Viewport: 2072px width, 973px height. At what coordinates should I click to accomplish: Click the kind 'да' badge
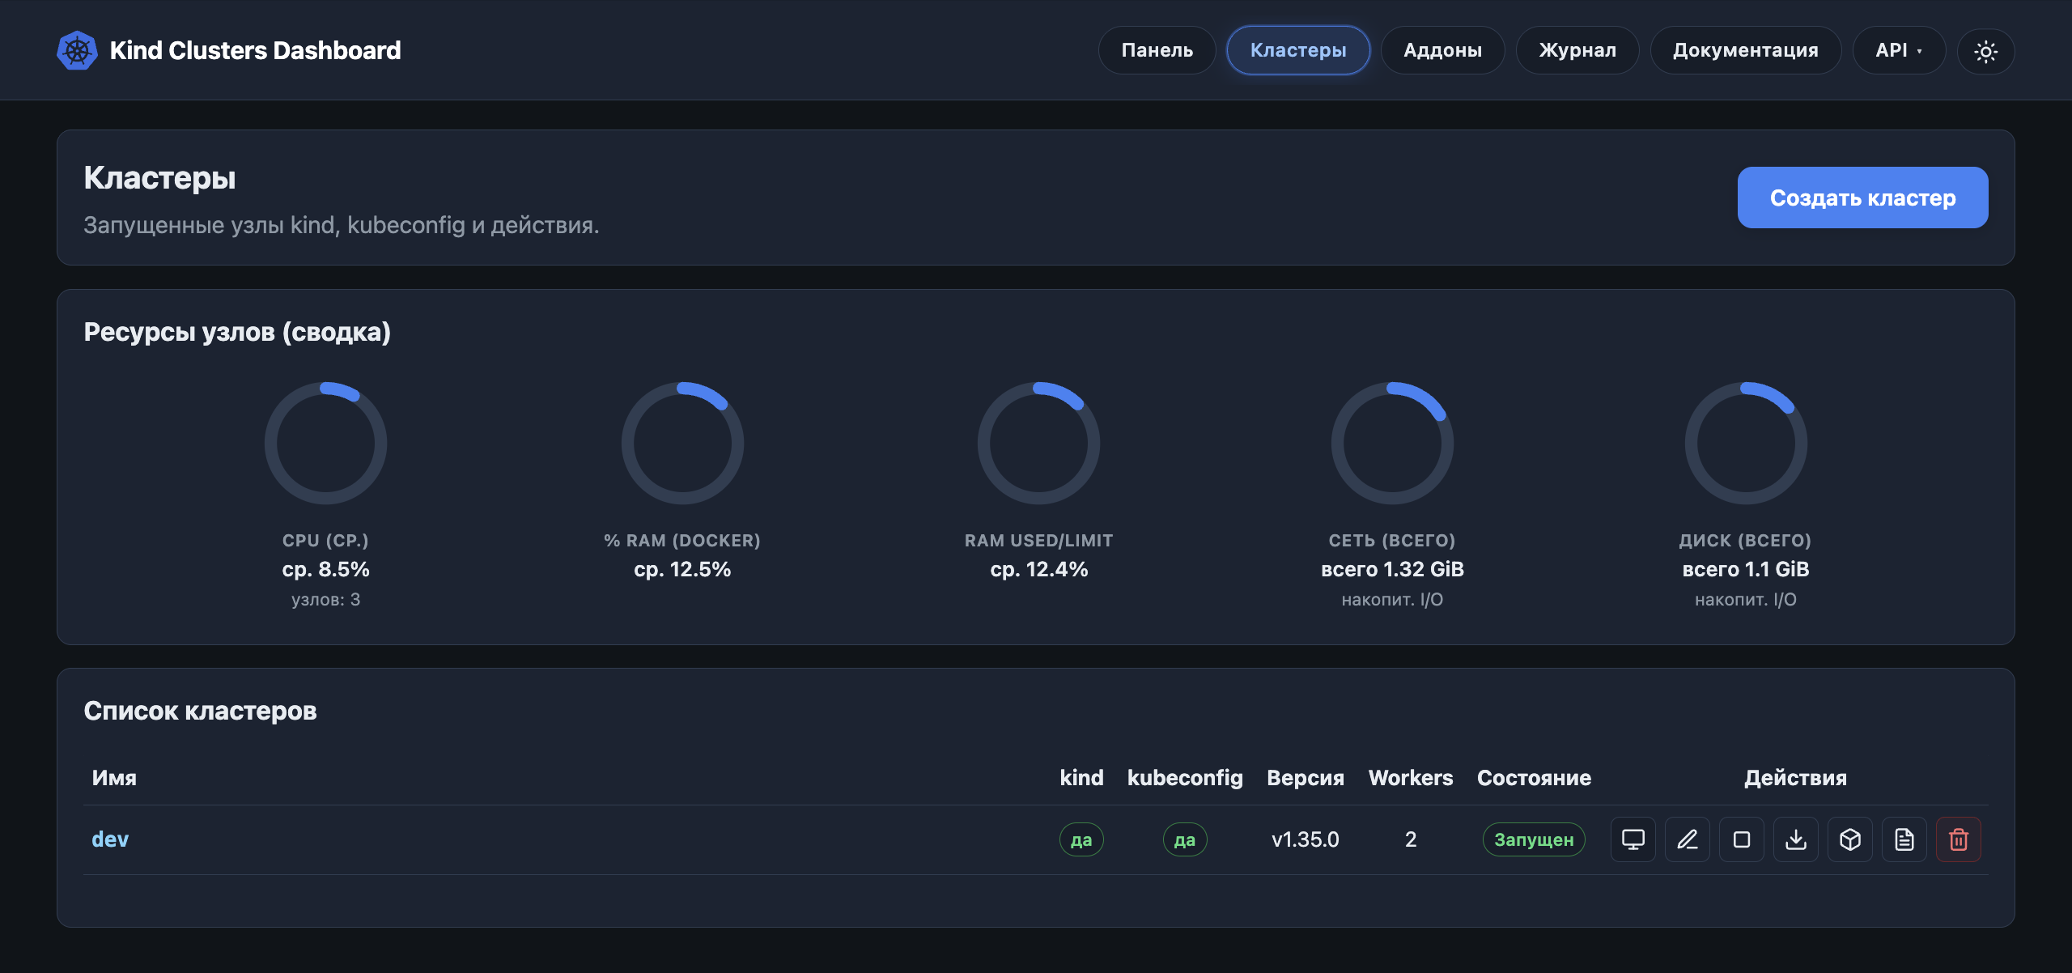[1081, 839]
